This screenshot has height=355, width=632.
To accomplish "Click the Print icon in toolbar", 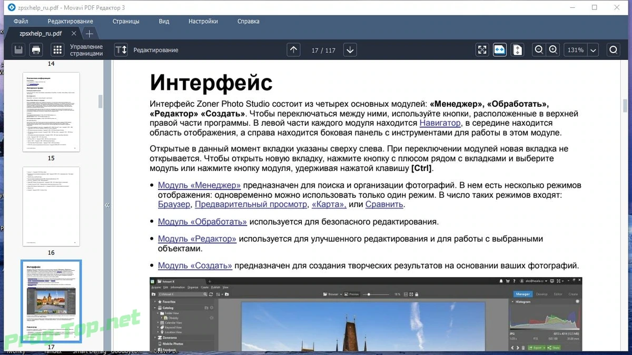I will tap(36, 50).
